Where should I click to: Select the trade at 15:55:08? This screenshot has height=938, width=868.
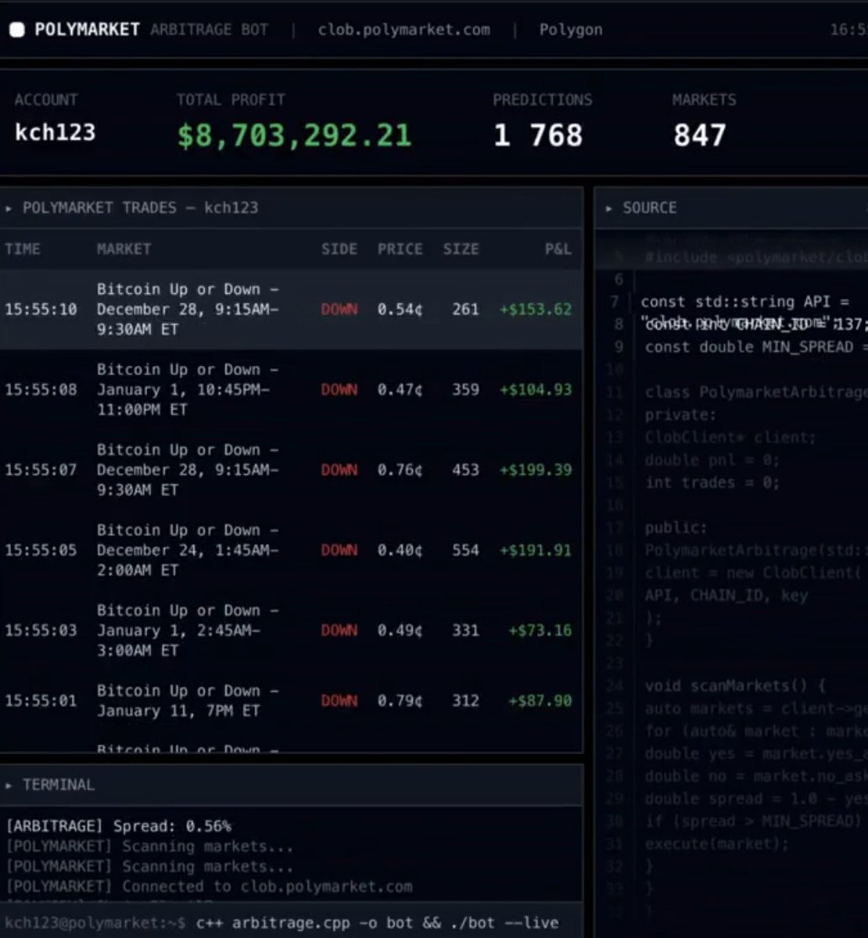tap(291, 389)
